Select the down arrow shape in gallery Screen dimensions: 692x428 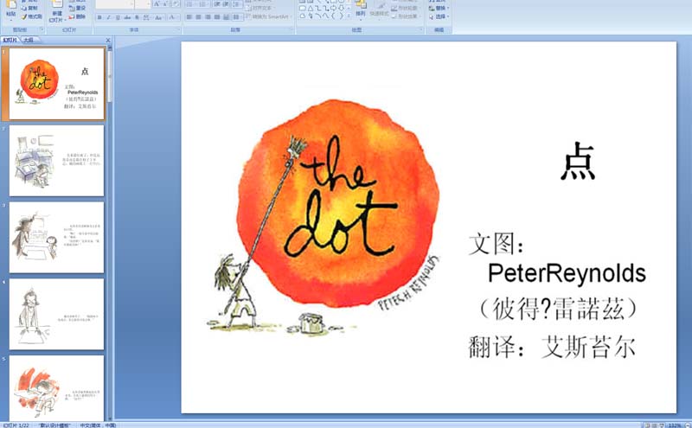[x=342, y=8]
